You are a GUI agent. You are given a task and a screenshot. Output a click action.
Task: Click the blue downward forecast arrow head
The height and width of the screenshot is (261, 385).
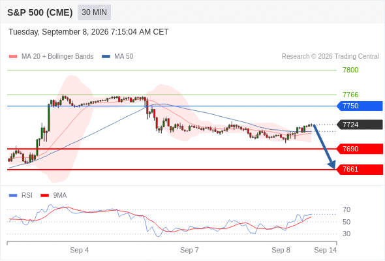[332, 165]
